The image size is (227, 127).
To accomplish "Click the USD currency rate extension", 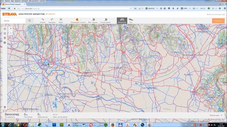I will coord(150,8).
